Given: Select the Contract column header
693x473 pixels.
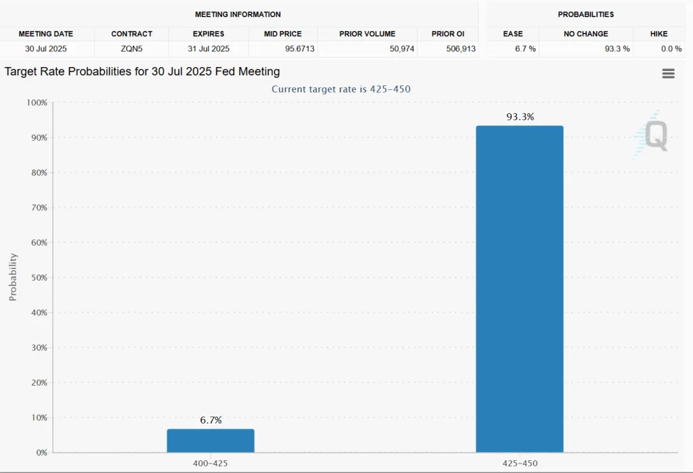Looking at the screenshot, I should [131, 34].
